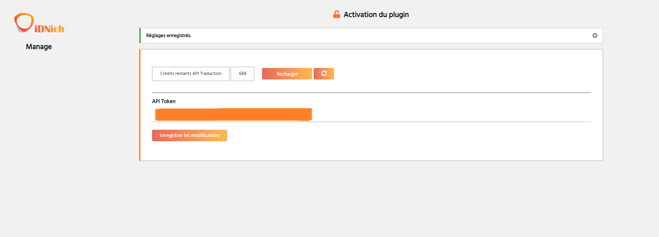
Task: Click the Réglages enregistrés message text
Action: coord(169,36)
